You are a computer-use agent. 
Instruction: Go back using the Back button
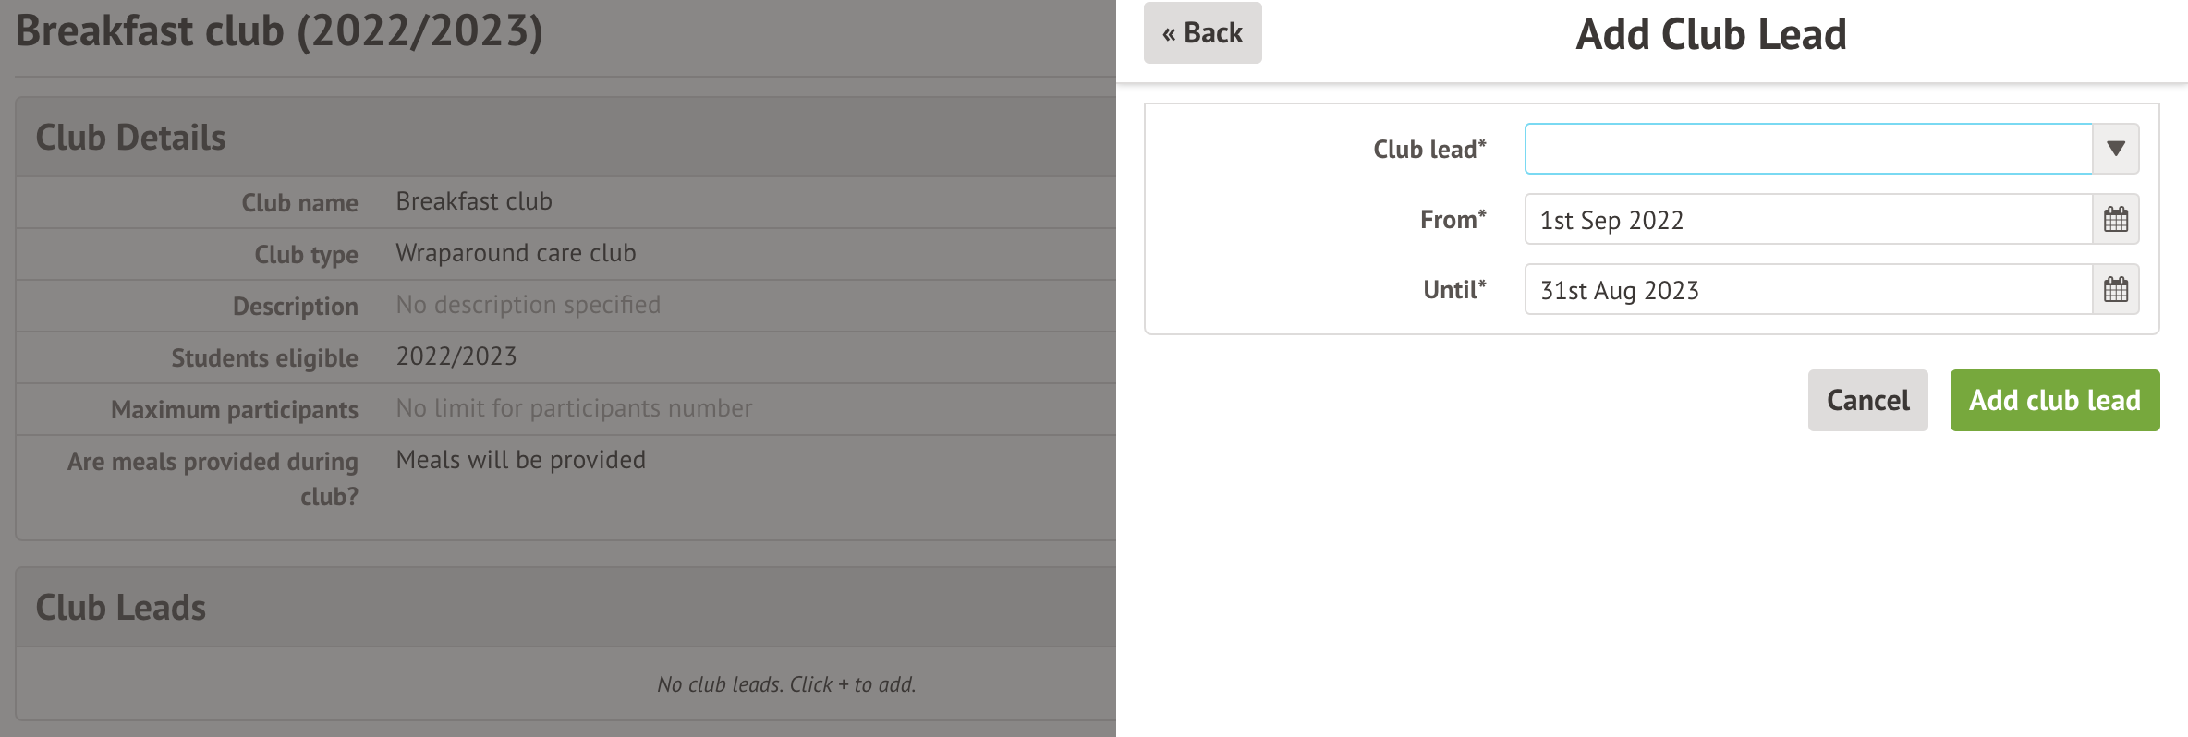click(1202, 33)
